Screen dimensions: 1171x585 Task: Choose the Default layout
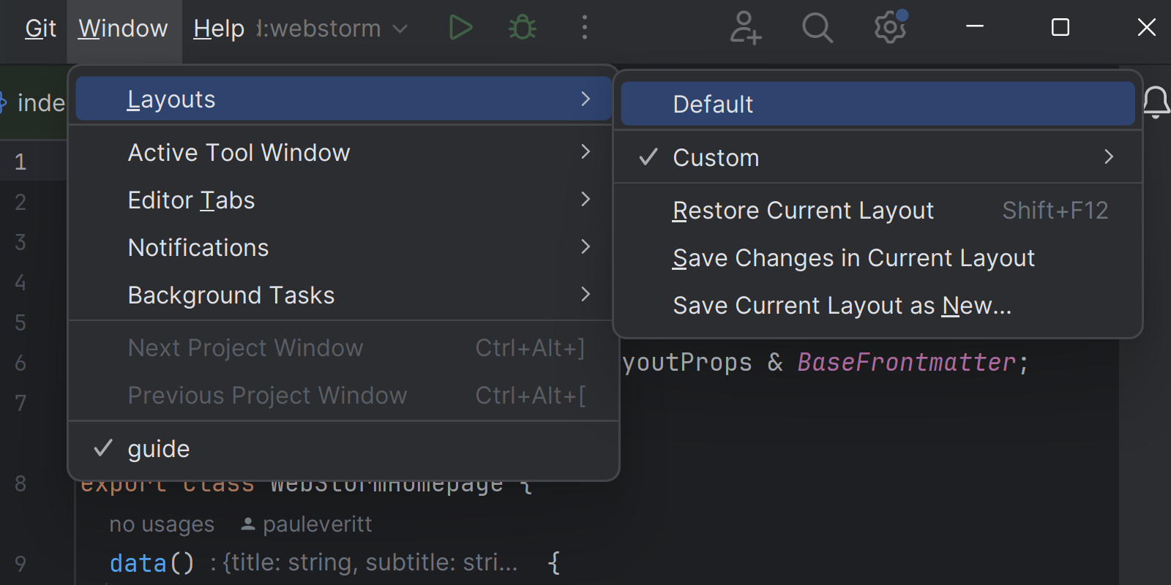(713, 104)
